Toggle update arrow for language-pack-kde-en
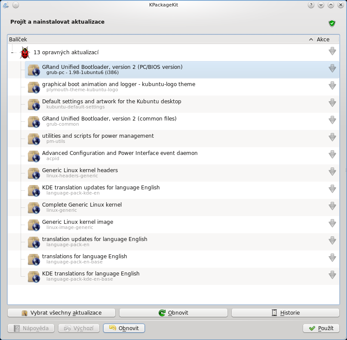347x340 pixels. point(332,189)
